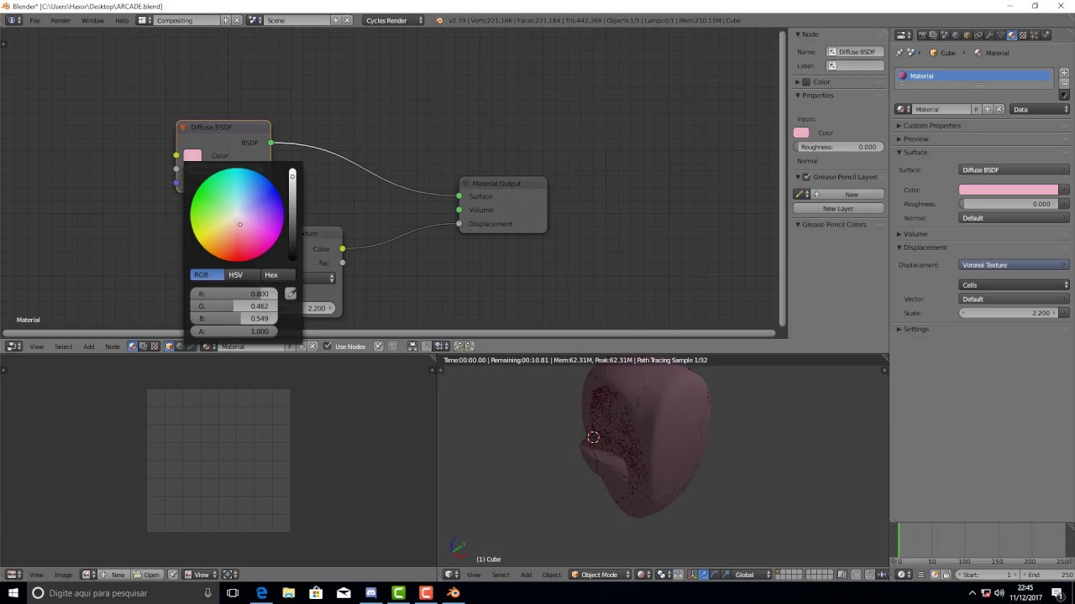
Task: Open the node editor Add menu
Action: (x=88, y=346)
